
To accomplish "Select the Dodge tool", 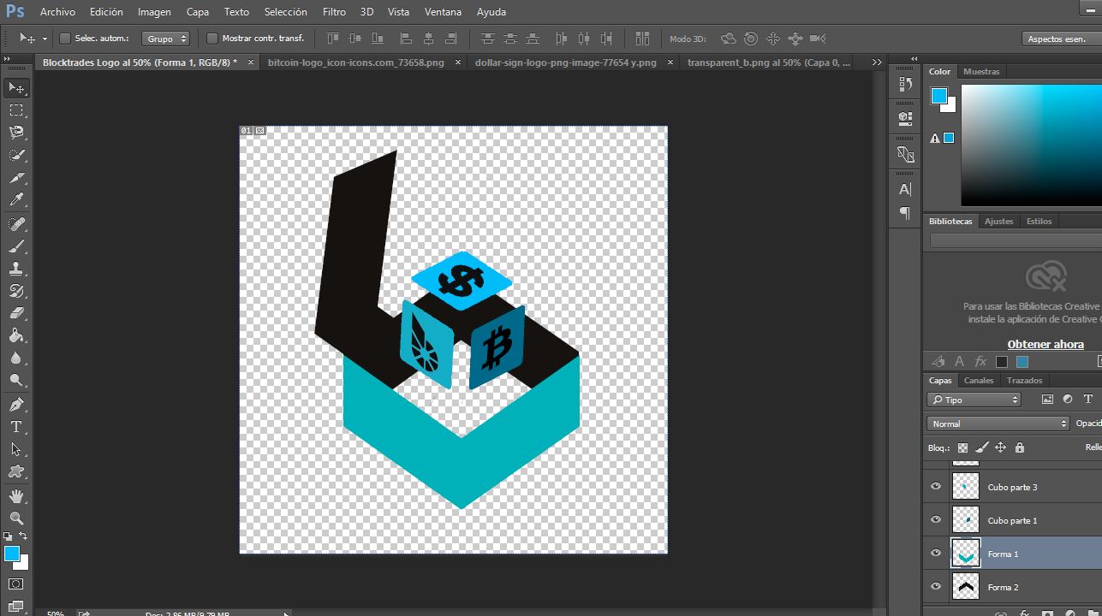I will (16, 380).
